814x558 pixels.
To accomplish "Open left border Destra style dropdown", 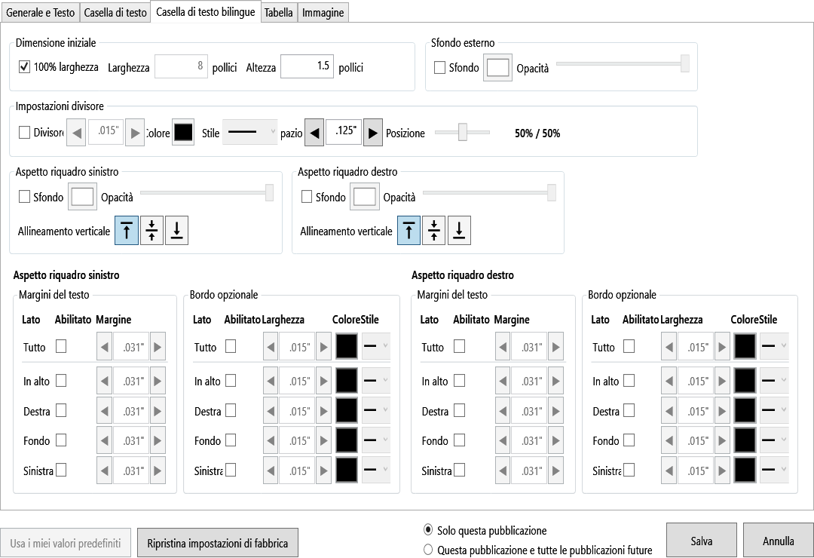I will coord(376,410).
